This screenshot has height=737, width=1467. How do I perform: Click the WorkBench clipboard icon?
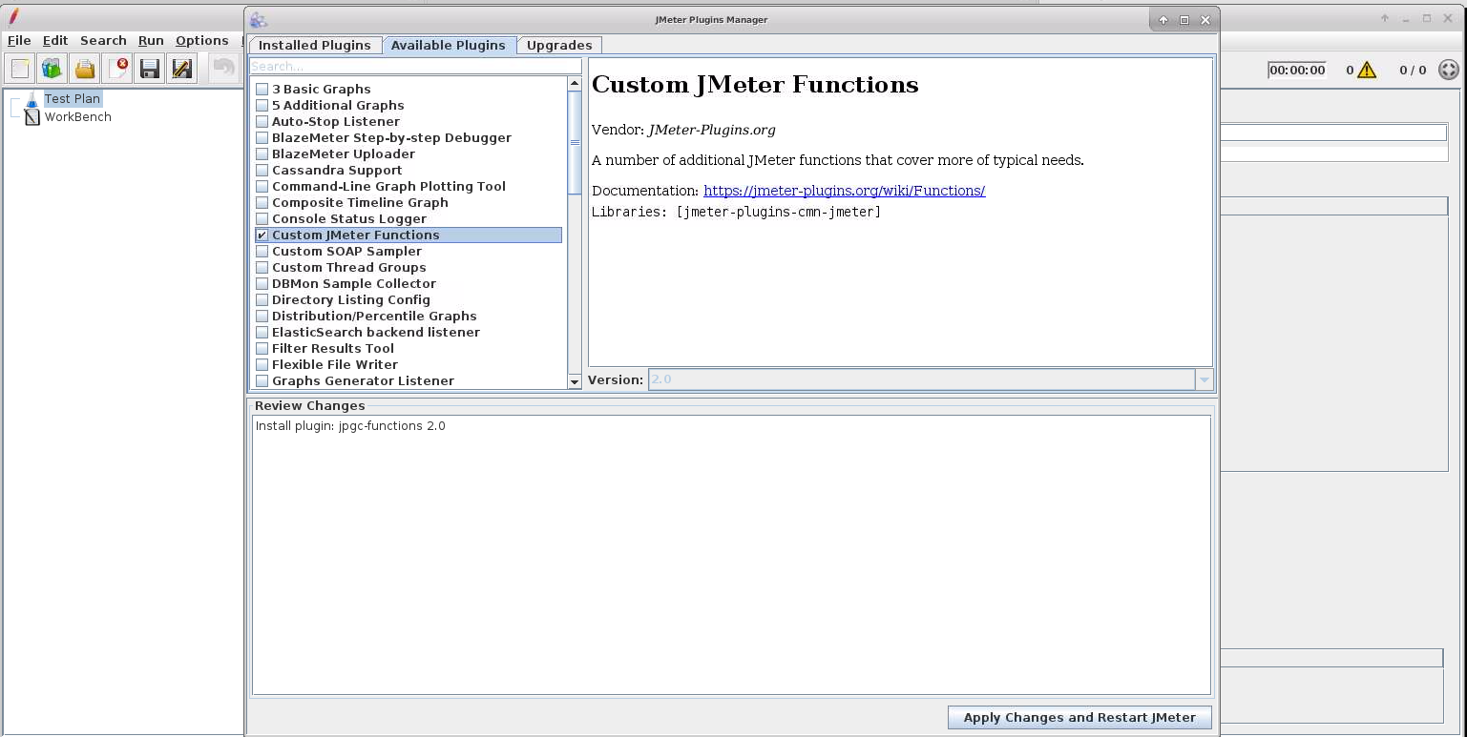click(32, 117)
